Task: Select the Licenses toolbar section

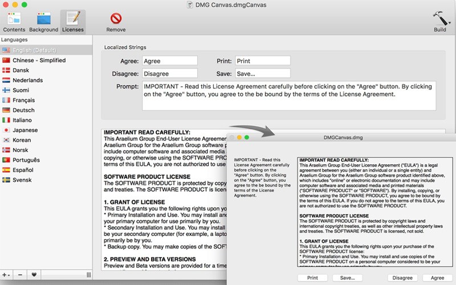Action: coord(73,22)
